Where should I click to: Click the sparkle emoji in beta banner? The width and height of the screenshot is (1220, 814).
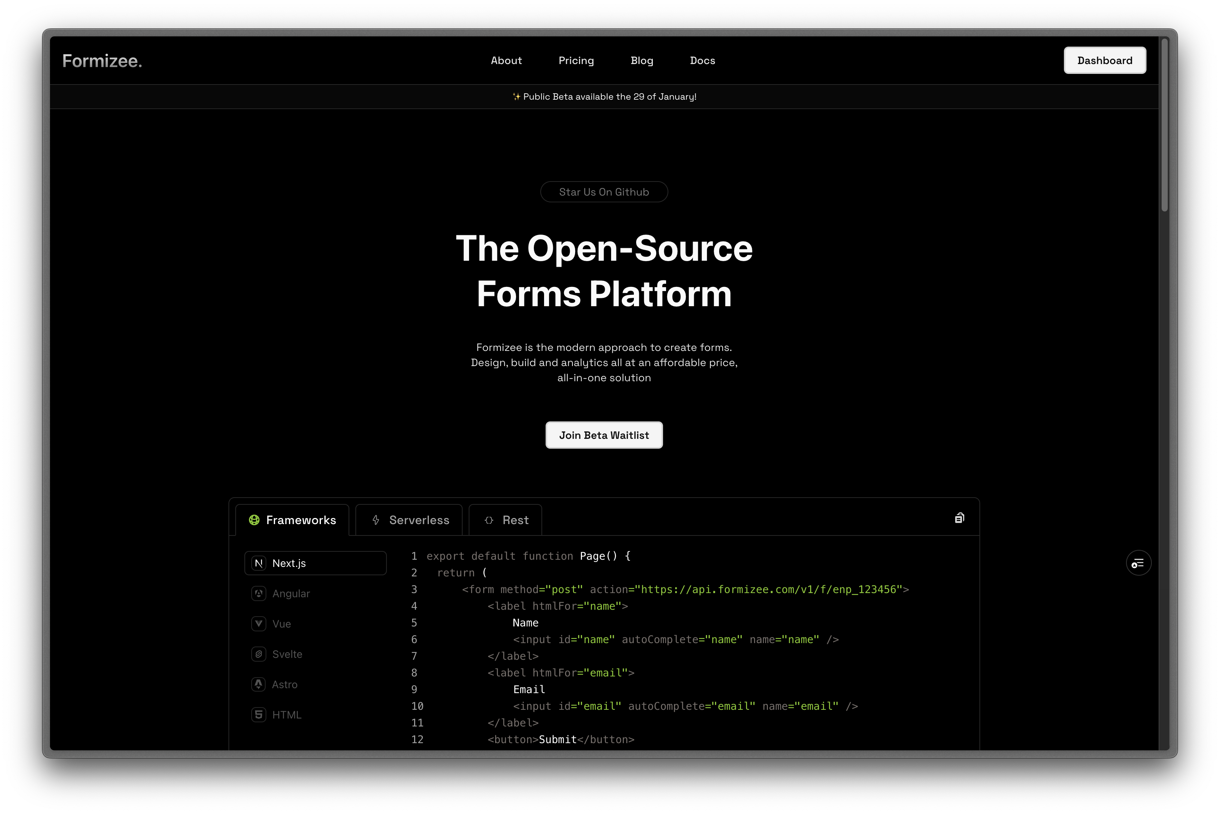tap(516, 97)
